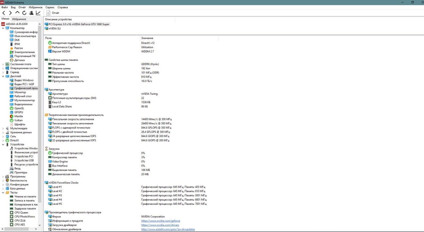The height and width of the screenshot is (232, 424).
Task: Click the Значение column header
Action: pyautogui.click(x=179, y=38)
